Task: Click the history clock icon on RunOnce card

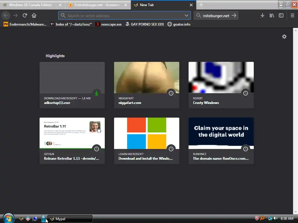Action: pos(246,149)
